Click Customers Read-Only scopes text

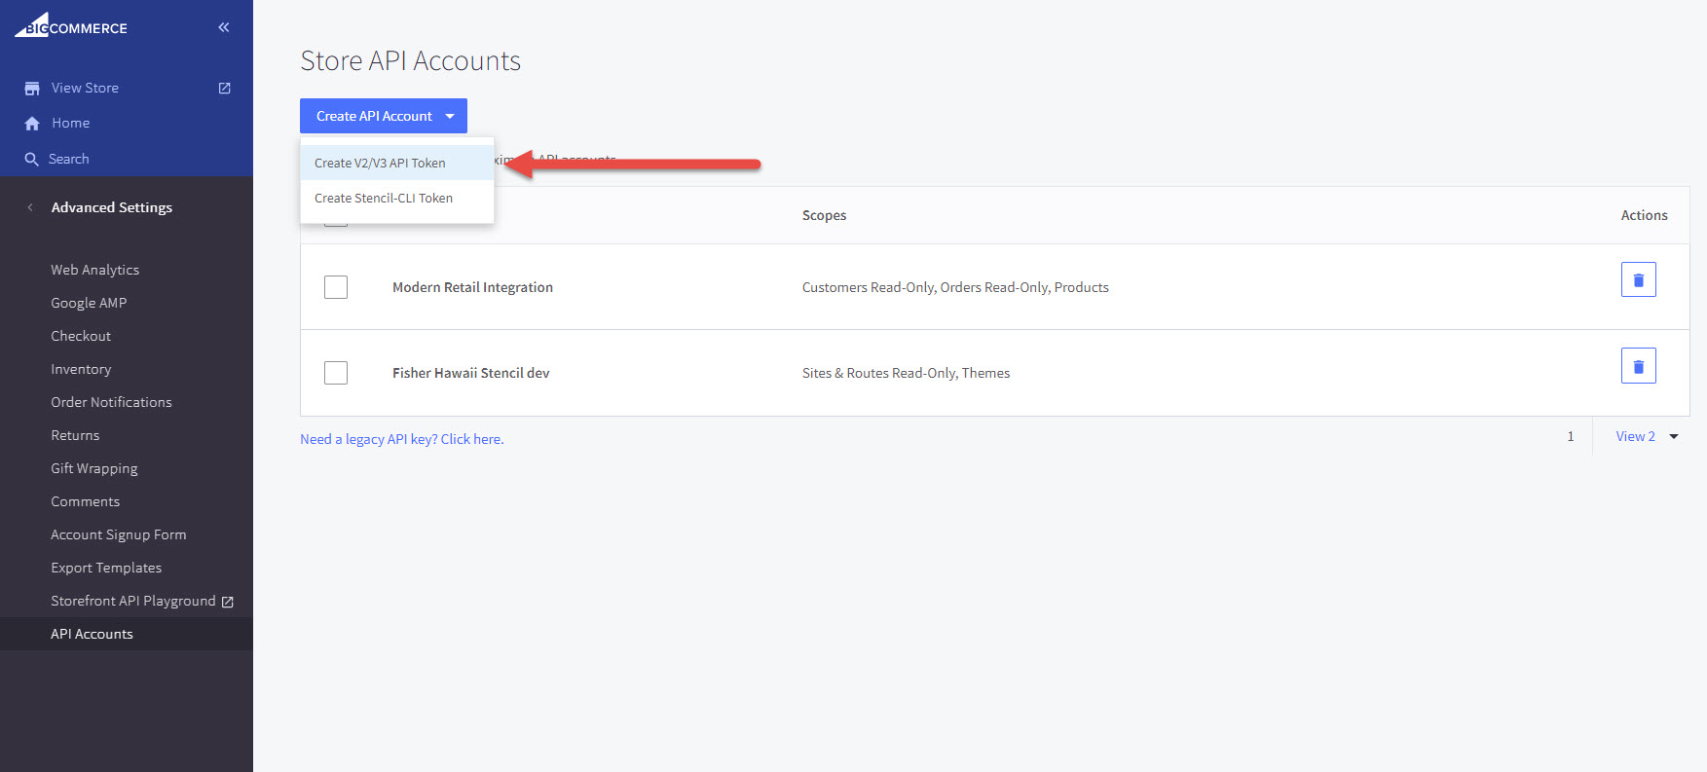point(955,287)
